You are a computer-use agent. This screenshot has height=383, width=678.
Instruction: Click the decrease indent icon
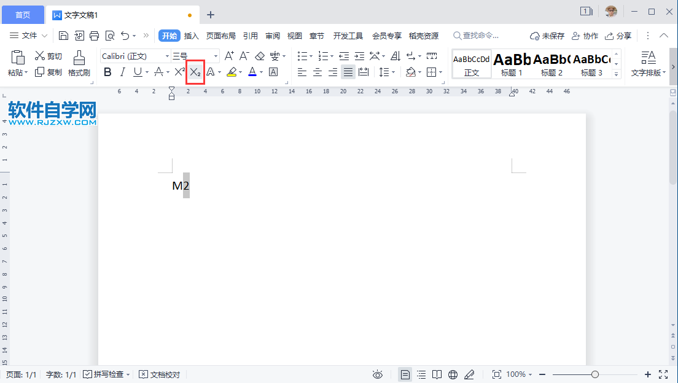point(343,56)
